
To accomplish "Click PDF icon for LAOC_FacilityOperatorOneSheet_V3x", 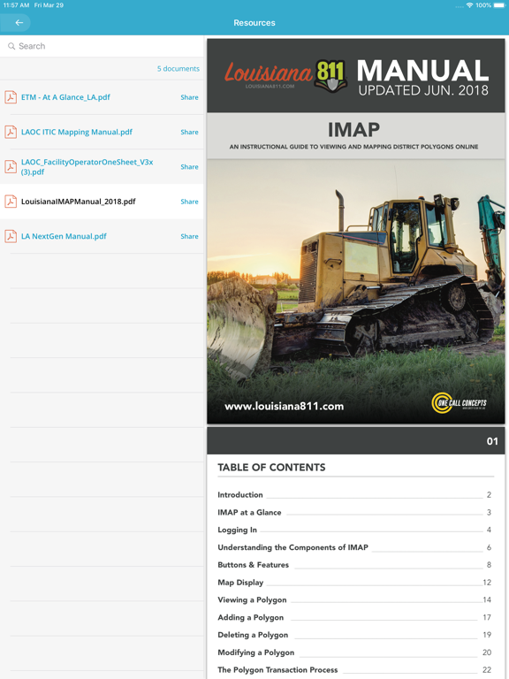I will [11, 166].
